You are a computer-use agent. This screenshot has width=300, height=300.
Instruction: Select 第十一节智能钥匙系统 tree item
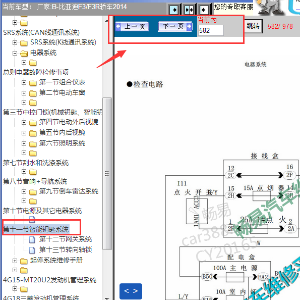36,229
